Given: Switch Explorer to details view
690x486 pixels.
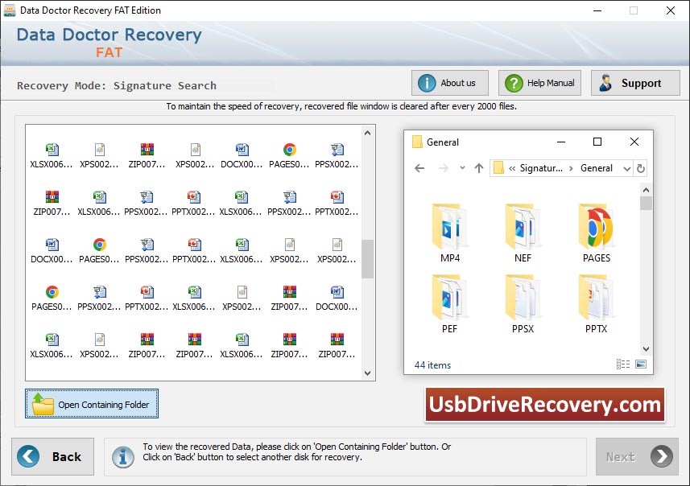Looking at the screenshot, I should pyautogui.click(x=623, y=364).
